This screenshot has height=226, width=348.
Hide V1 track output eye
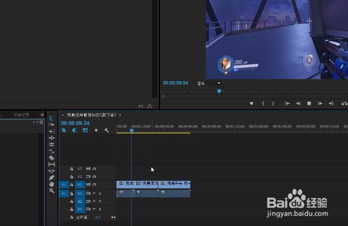[95, 184]
